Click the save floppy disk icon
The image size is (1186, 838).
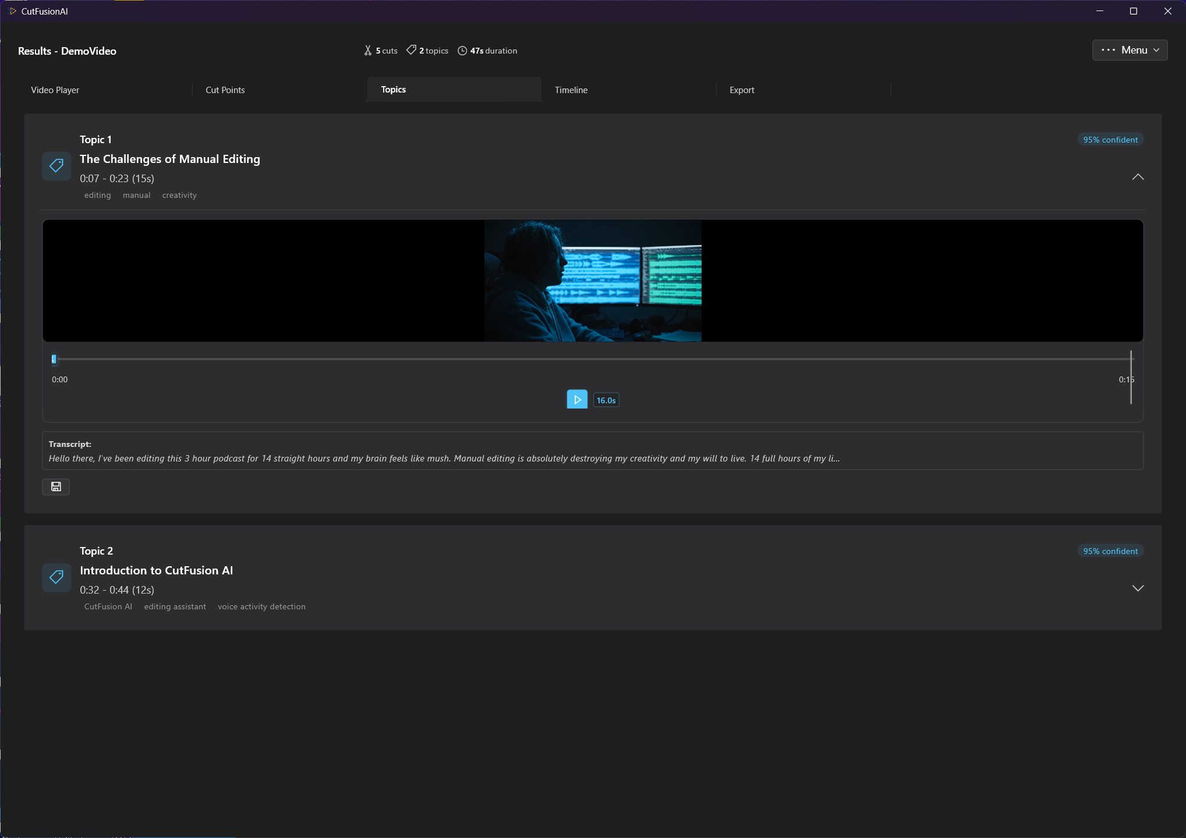[x=56, y=487]
